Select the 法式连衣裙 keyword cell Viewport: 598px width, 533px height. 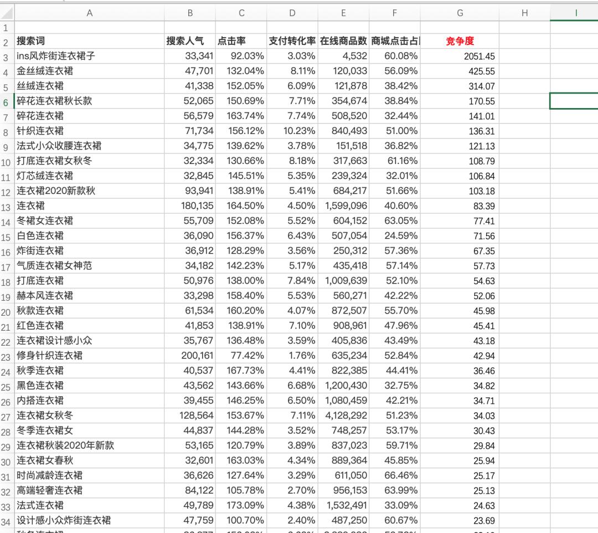pos(89,506)
